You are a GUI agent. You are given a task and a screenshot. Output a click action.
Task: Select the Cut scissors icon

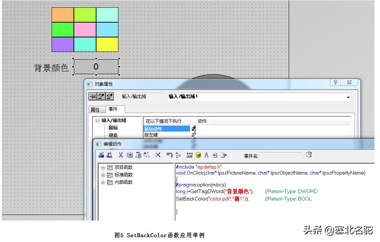click(x=121, y=155)
